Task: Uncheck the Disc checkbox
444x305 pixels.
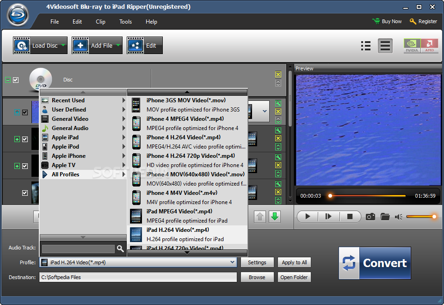Action: click(16, 80)
